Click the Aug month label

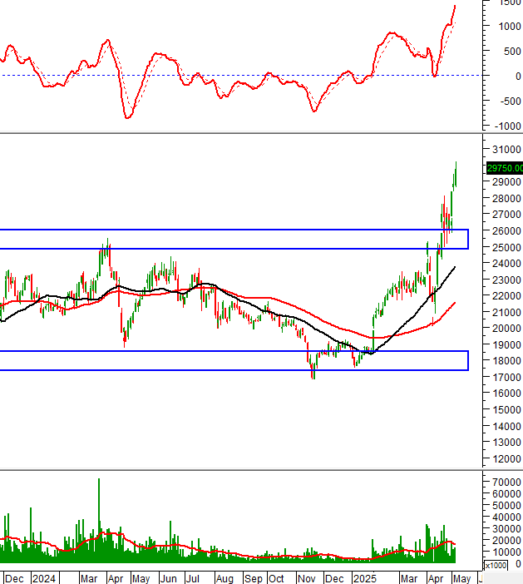(x=224, y=578)
